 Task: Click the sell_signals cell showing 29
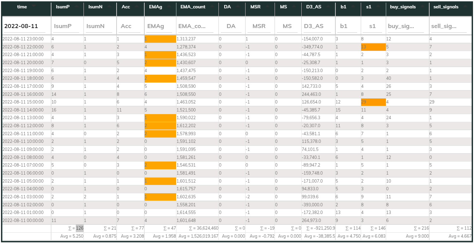click(451, 102)
